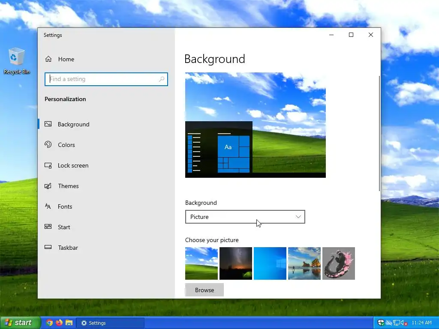
Task: Click the OneDrive cloud tray icon
Action: tap(388, 323)
